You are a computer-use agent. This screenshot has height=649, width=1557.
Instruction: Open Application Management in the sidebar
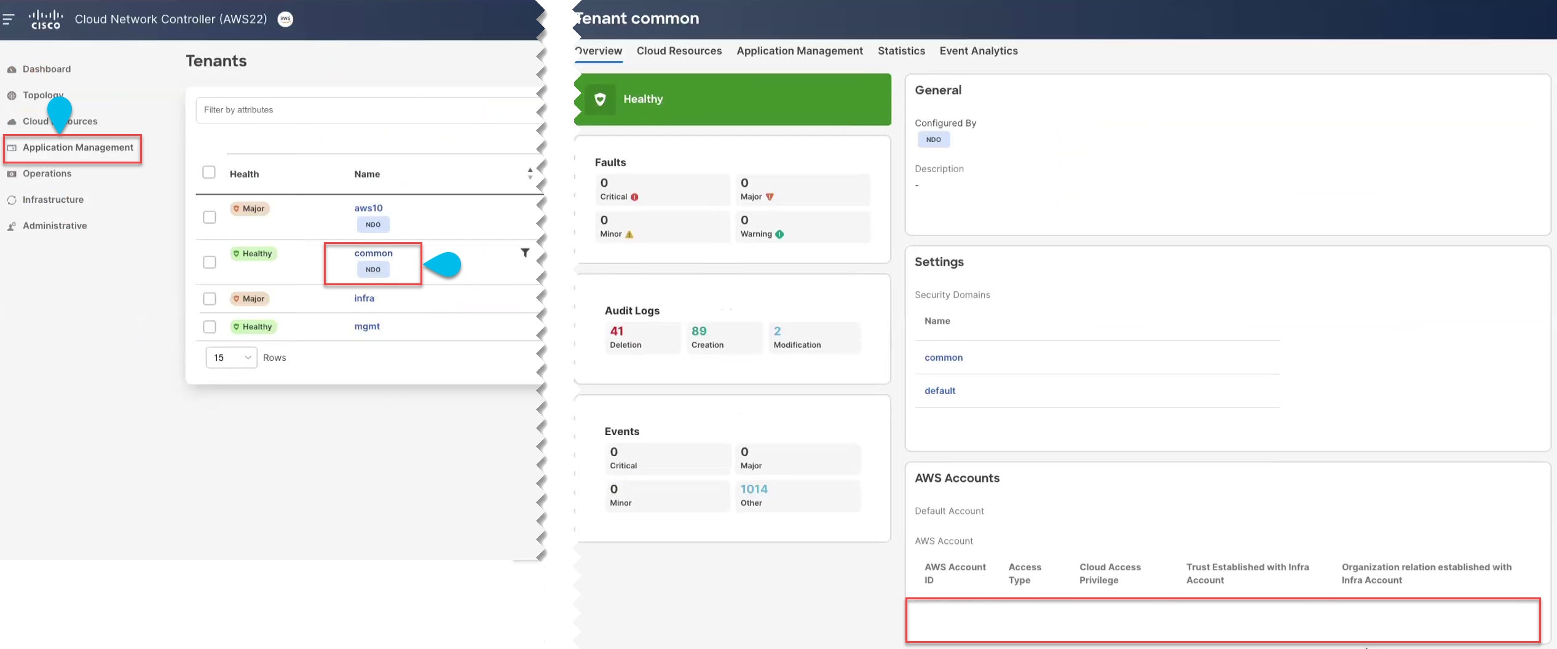coord(78,147)
